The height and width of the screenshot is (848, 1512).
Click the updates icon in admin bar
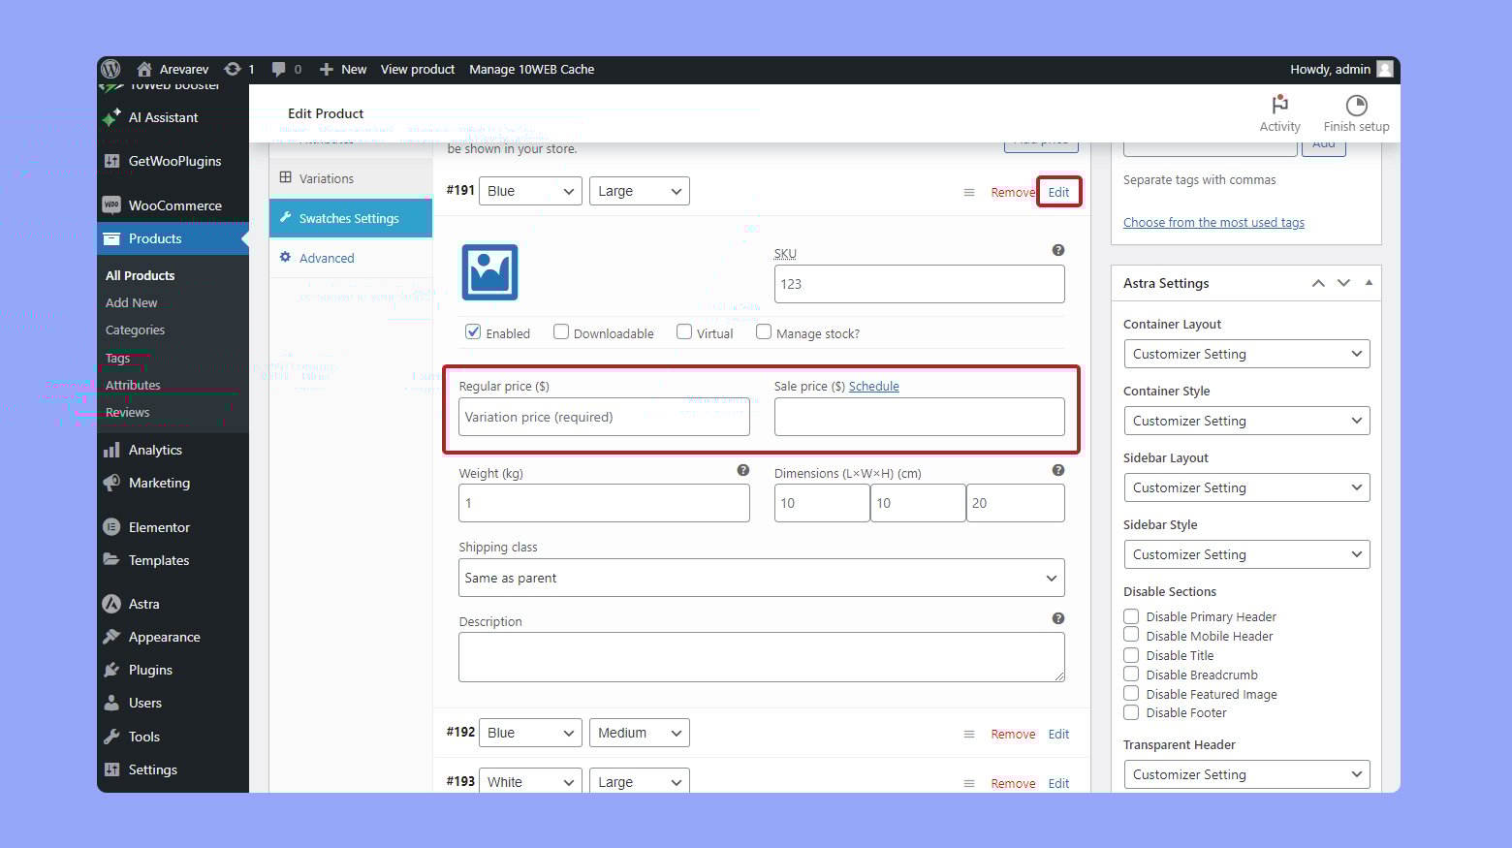pos(233,69)
